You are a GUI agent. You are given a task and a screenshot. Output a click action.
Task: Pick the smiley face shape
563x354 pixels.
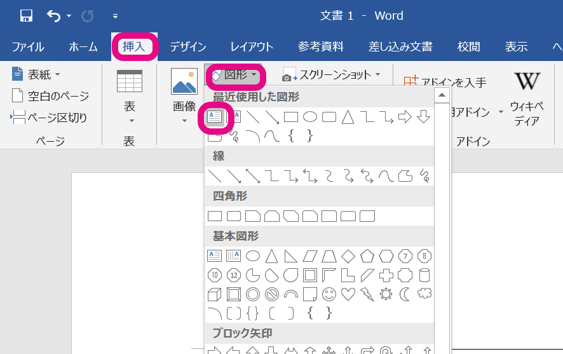[329, 294]
